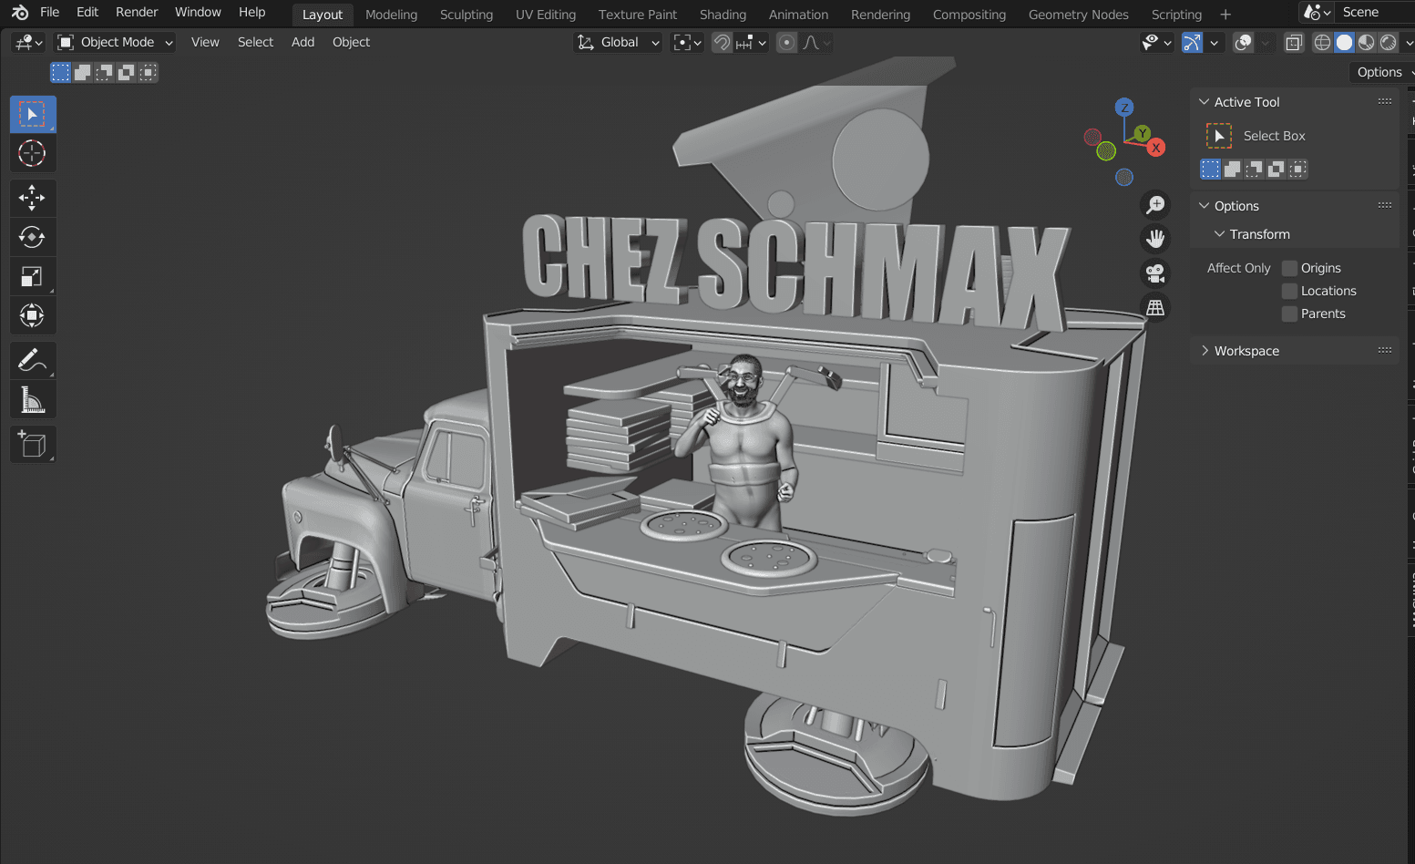Viewport: 1415px width, 864px height.
Task: Collapse the Options panel in sidebar
Action: [1204, 206]
